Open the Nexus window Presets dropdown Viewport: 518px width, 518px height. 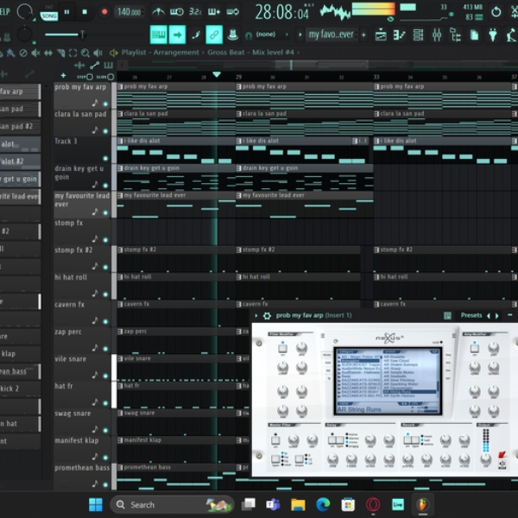(x=471, y=315)
